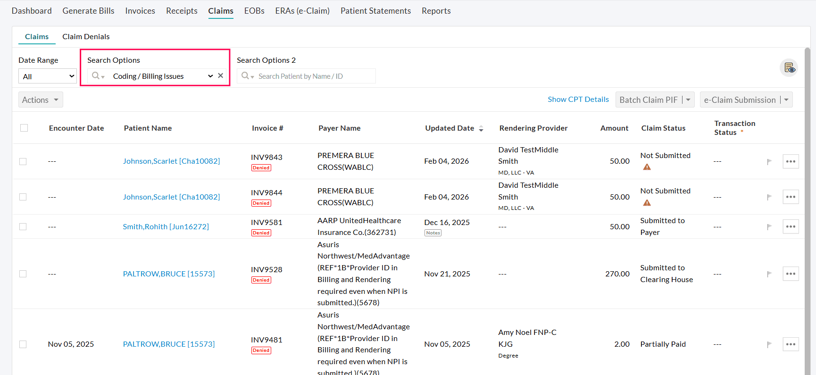Image resolution: width=816 pixels, height=375 pixels.
Task: Click Claim Status column header
Action: click(x=663, y=128)
